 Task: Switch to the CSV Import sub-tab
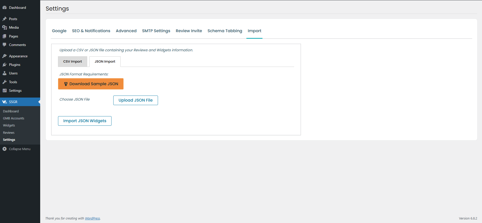[73, 62]
